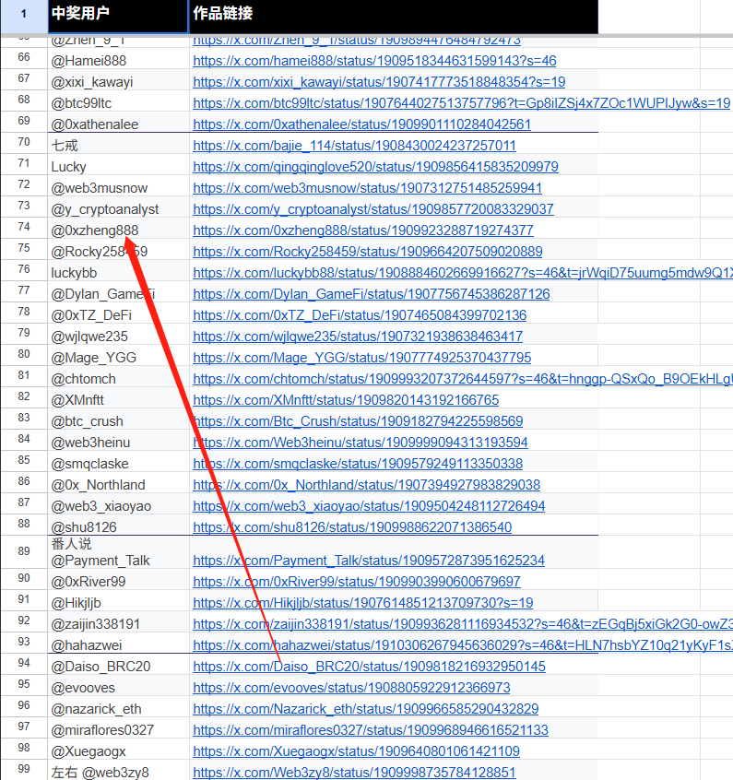Open the Web3heinu status link
This screenshot has width=733, height=780.
[361, 443]
